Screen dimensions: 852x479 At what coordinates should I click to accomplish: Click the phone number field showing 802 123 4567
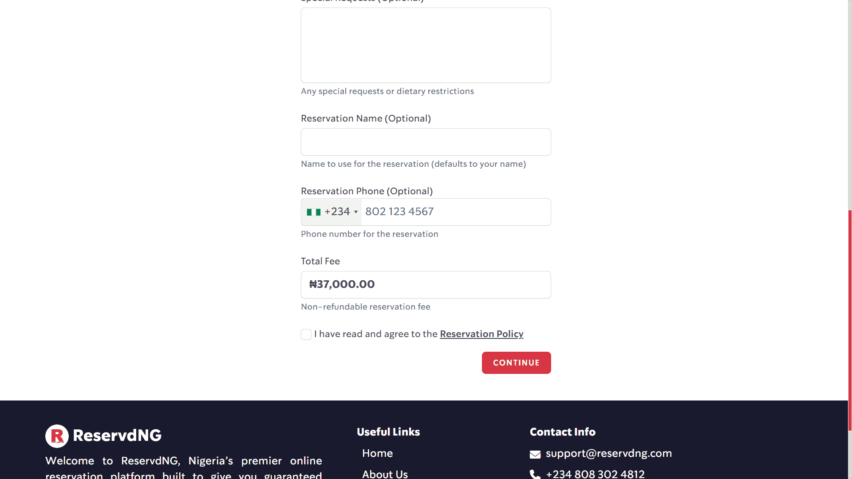[456, 212]
